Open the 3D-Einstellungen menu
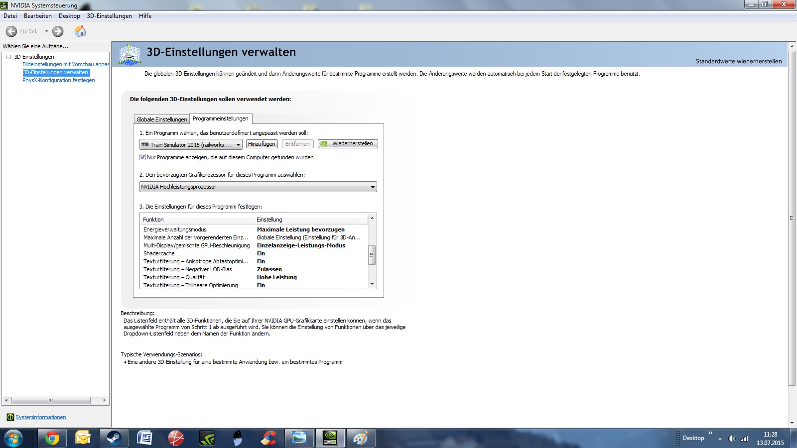797x448 pixels. pos(110,16)
